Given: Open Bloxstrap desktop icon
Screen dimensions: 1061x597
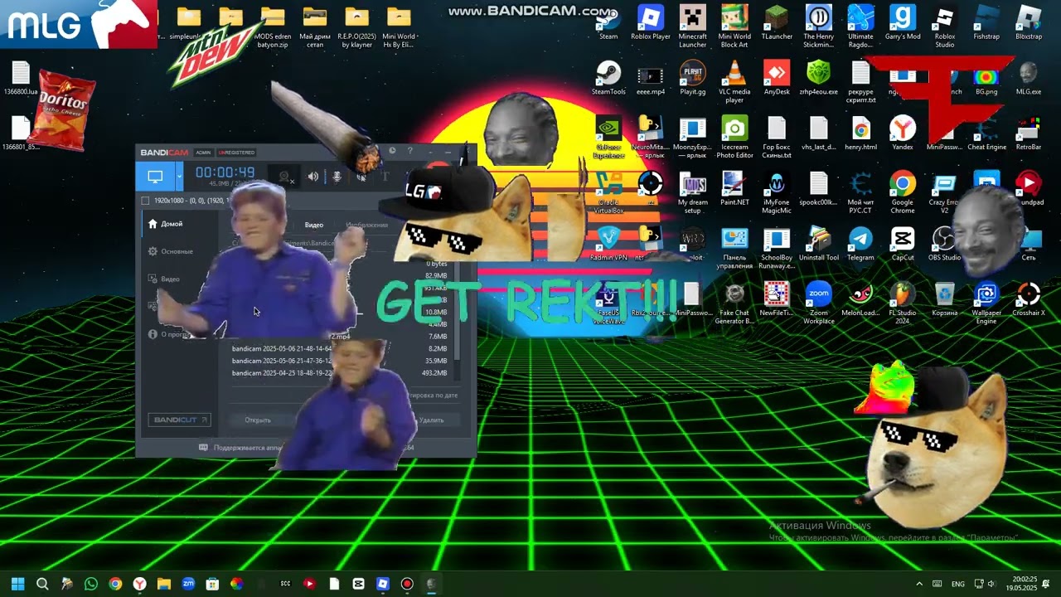Looking at the screenshot, I should [1029, 23].
